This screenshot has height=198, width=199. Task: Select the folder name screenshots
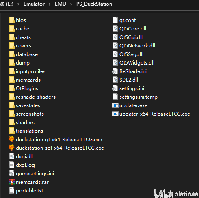30,114
